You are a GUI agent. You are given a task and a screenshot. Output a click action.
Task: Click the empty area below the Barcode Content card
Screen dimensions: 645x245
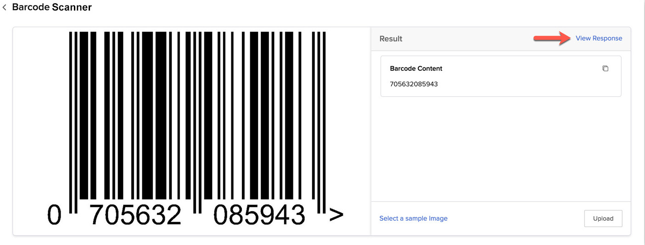click(500, 147)
